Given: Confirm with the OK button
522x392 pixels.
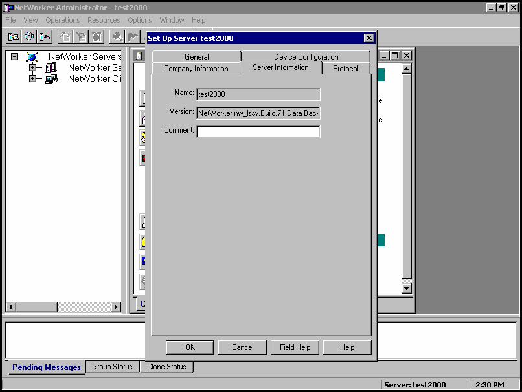Looking at the screenshot, I should [190, 347].
